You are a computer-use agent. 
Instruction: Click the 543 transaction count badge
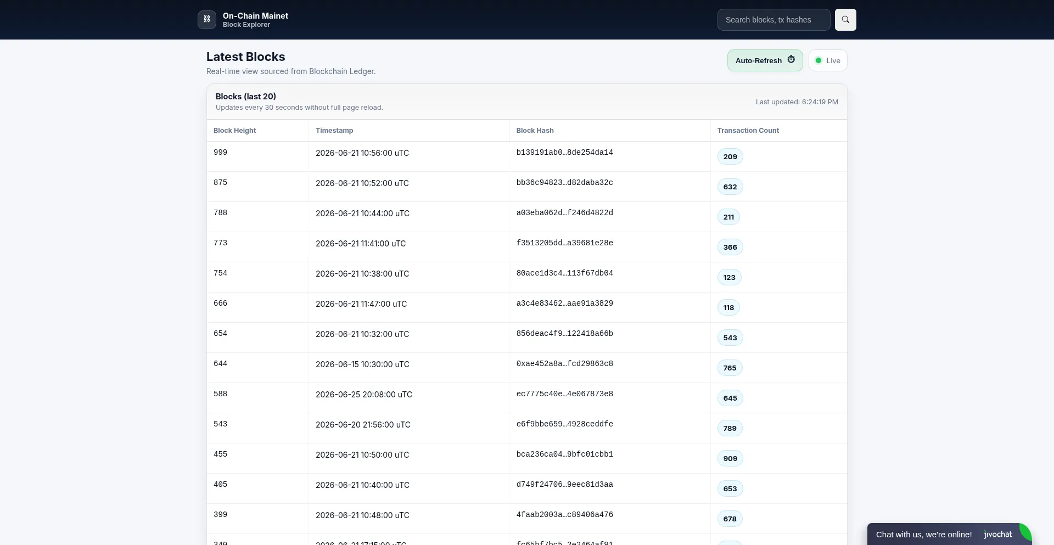click(730, 338)
